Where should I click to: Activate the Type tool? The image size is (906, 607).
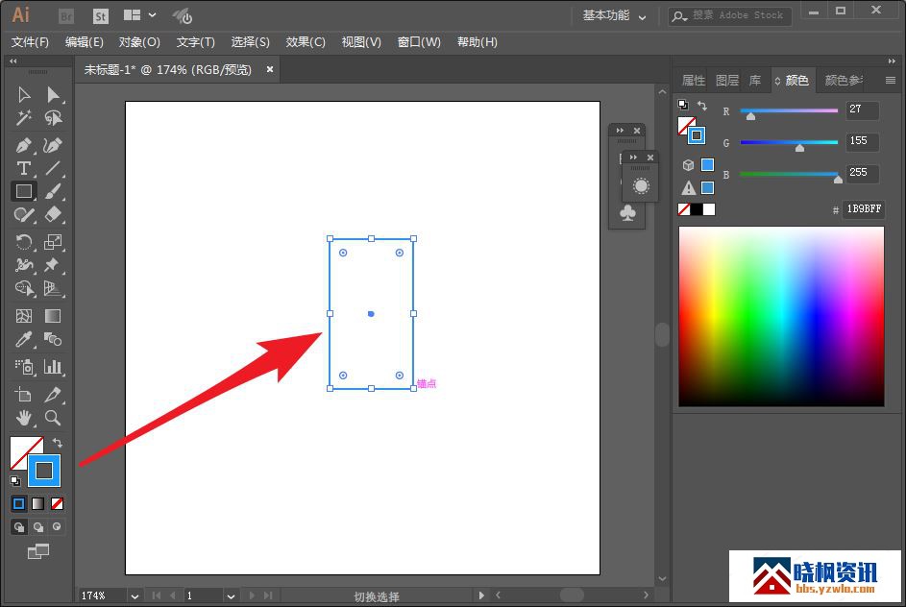24,168
